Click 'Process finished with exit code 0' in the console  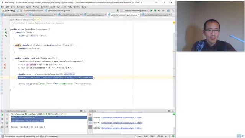coord(28,127)
